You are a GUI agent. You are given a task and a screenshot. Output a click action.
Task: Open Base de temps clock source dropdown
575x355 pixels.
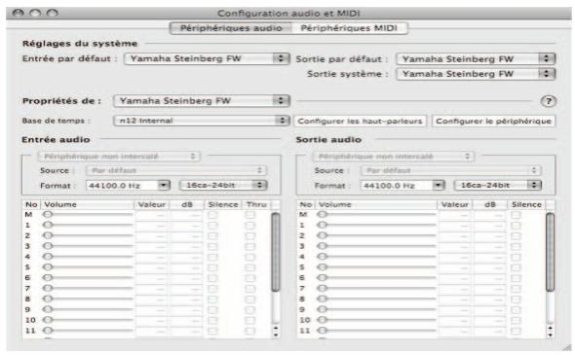click(202, 121)
